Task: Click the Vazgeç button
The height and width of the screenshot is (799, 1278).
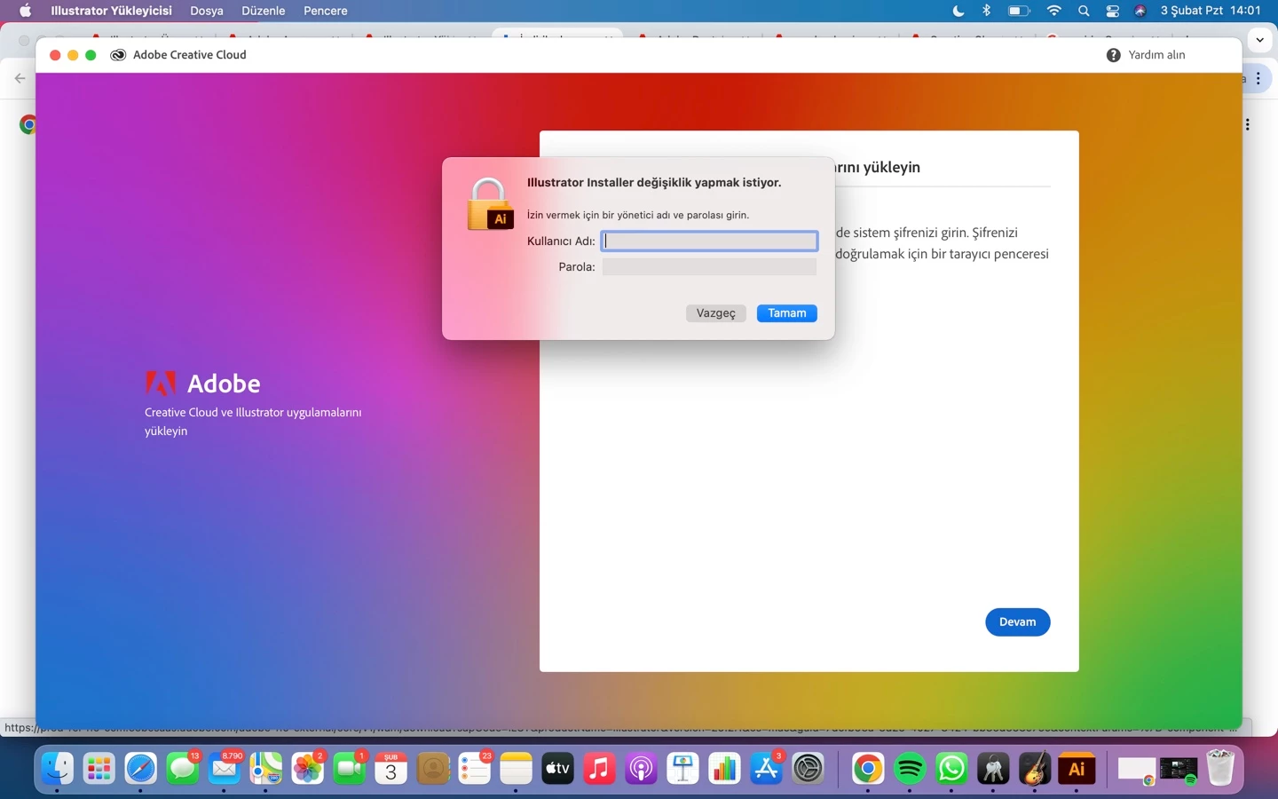Action: (715, 313)
